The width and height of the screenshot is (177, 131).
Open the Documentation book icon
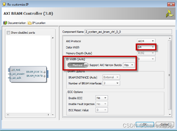click(x=5, y=23)
